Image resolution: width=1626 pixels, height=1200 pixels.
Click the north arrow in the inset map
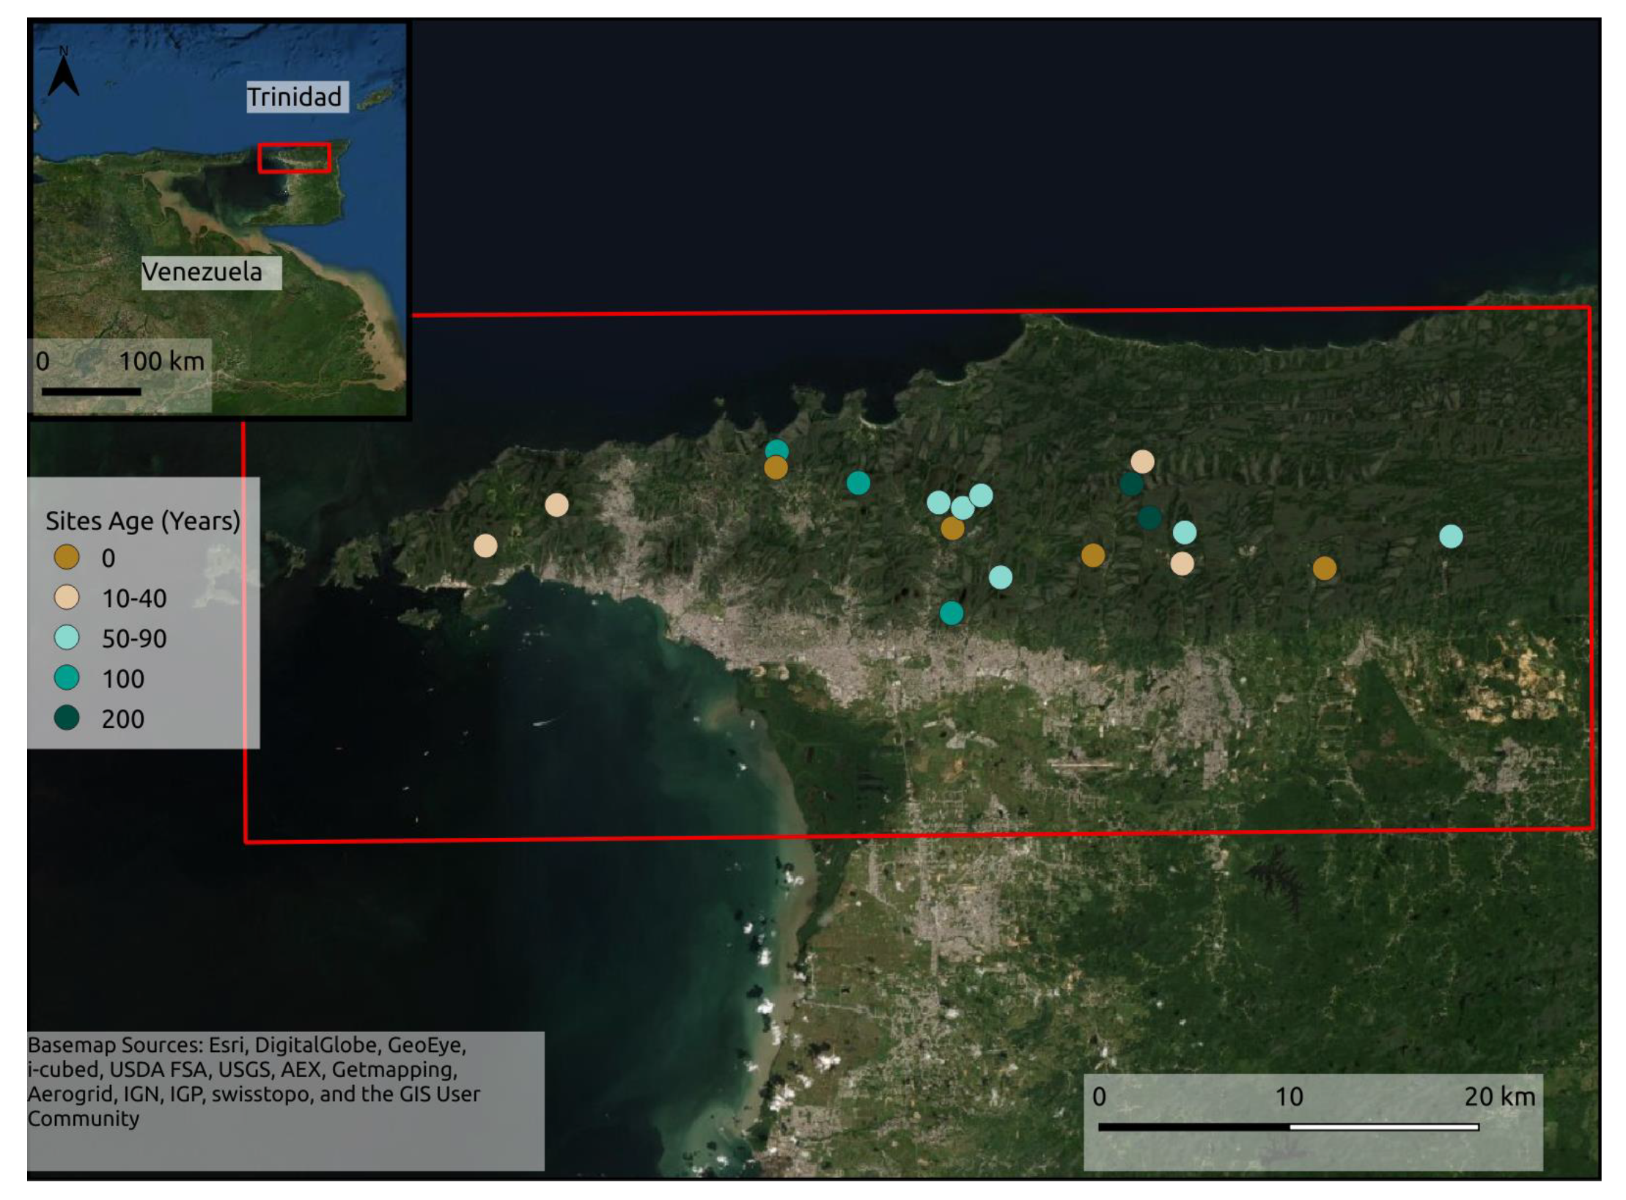pyautogui.click(x=64, y=75)
